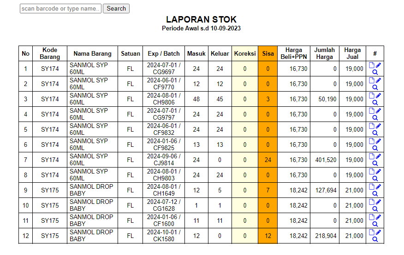Click the LAPORAN STOK title
Viewport: 404px width, 255px height.
click(x=201, y=19)
